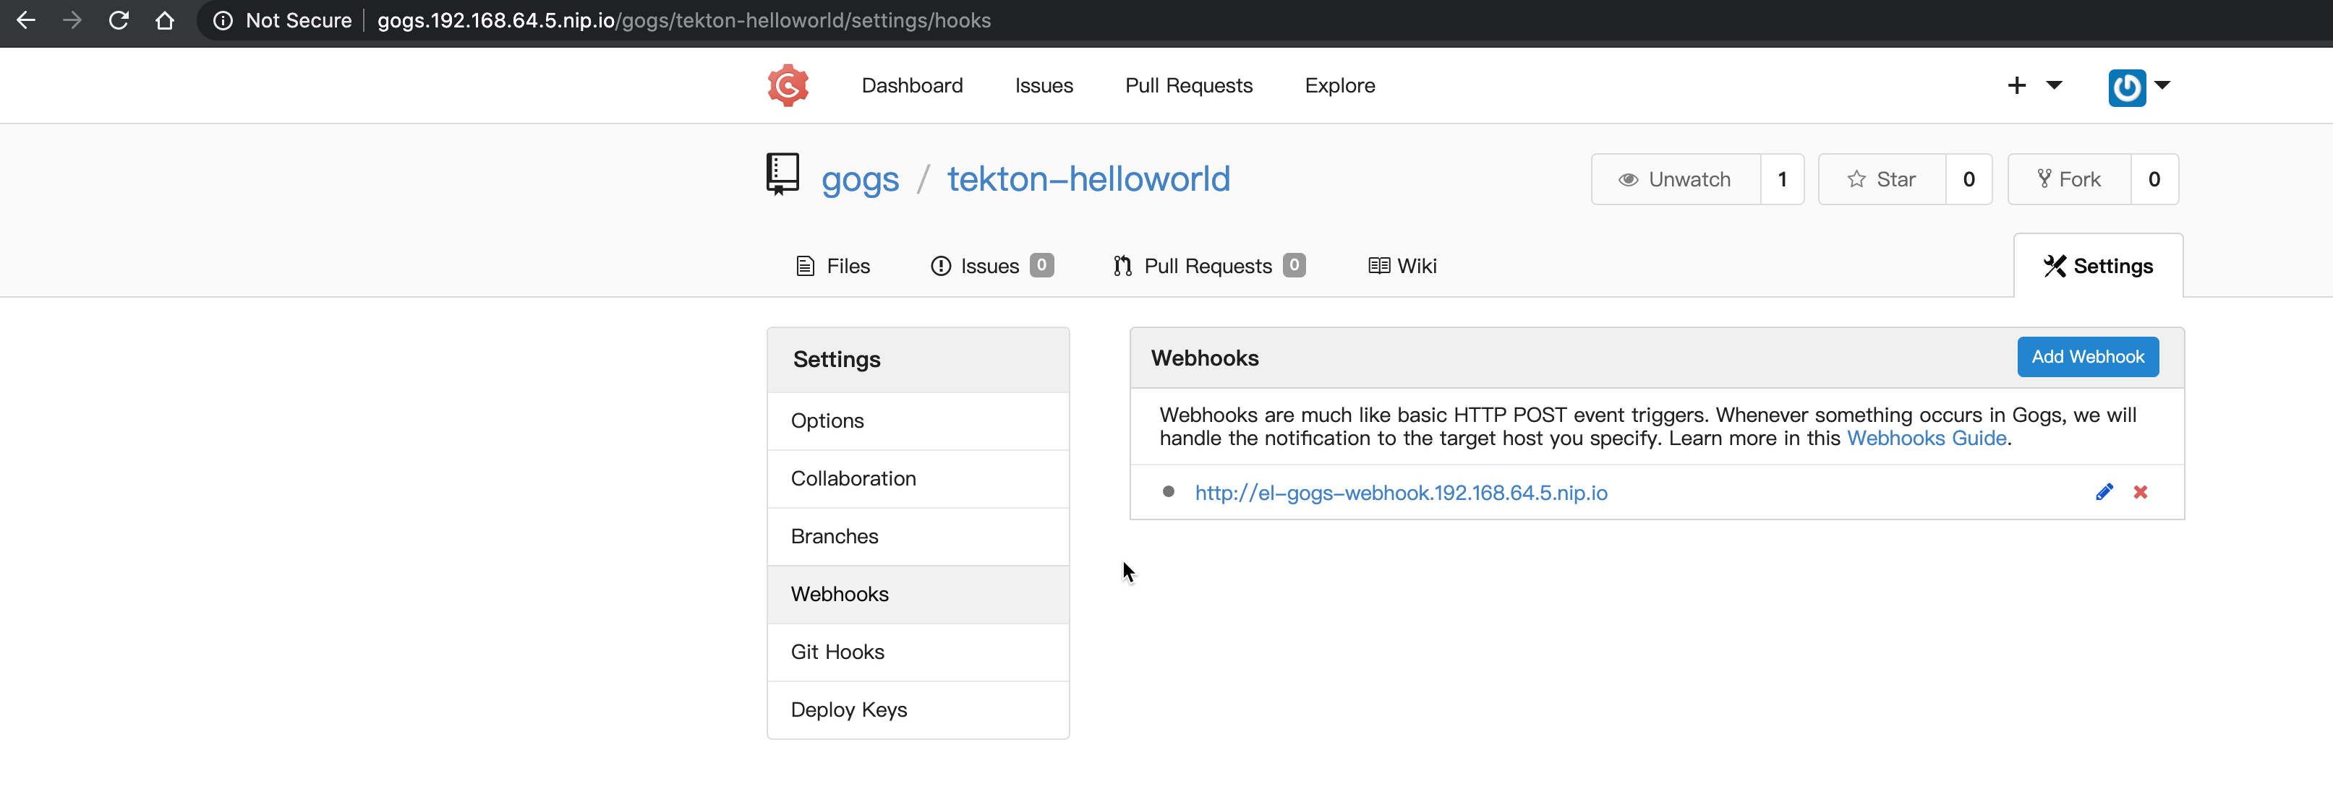Click the webhook status dot
This screenshot has width=2333, height=802.
pyautogui.click(x=1169, y=491)
